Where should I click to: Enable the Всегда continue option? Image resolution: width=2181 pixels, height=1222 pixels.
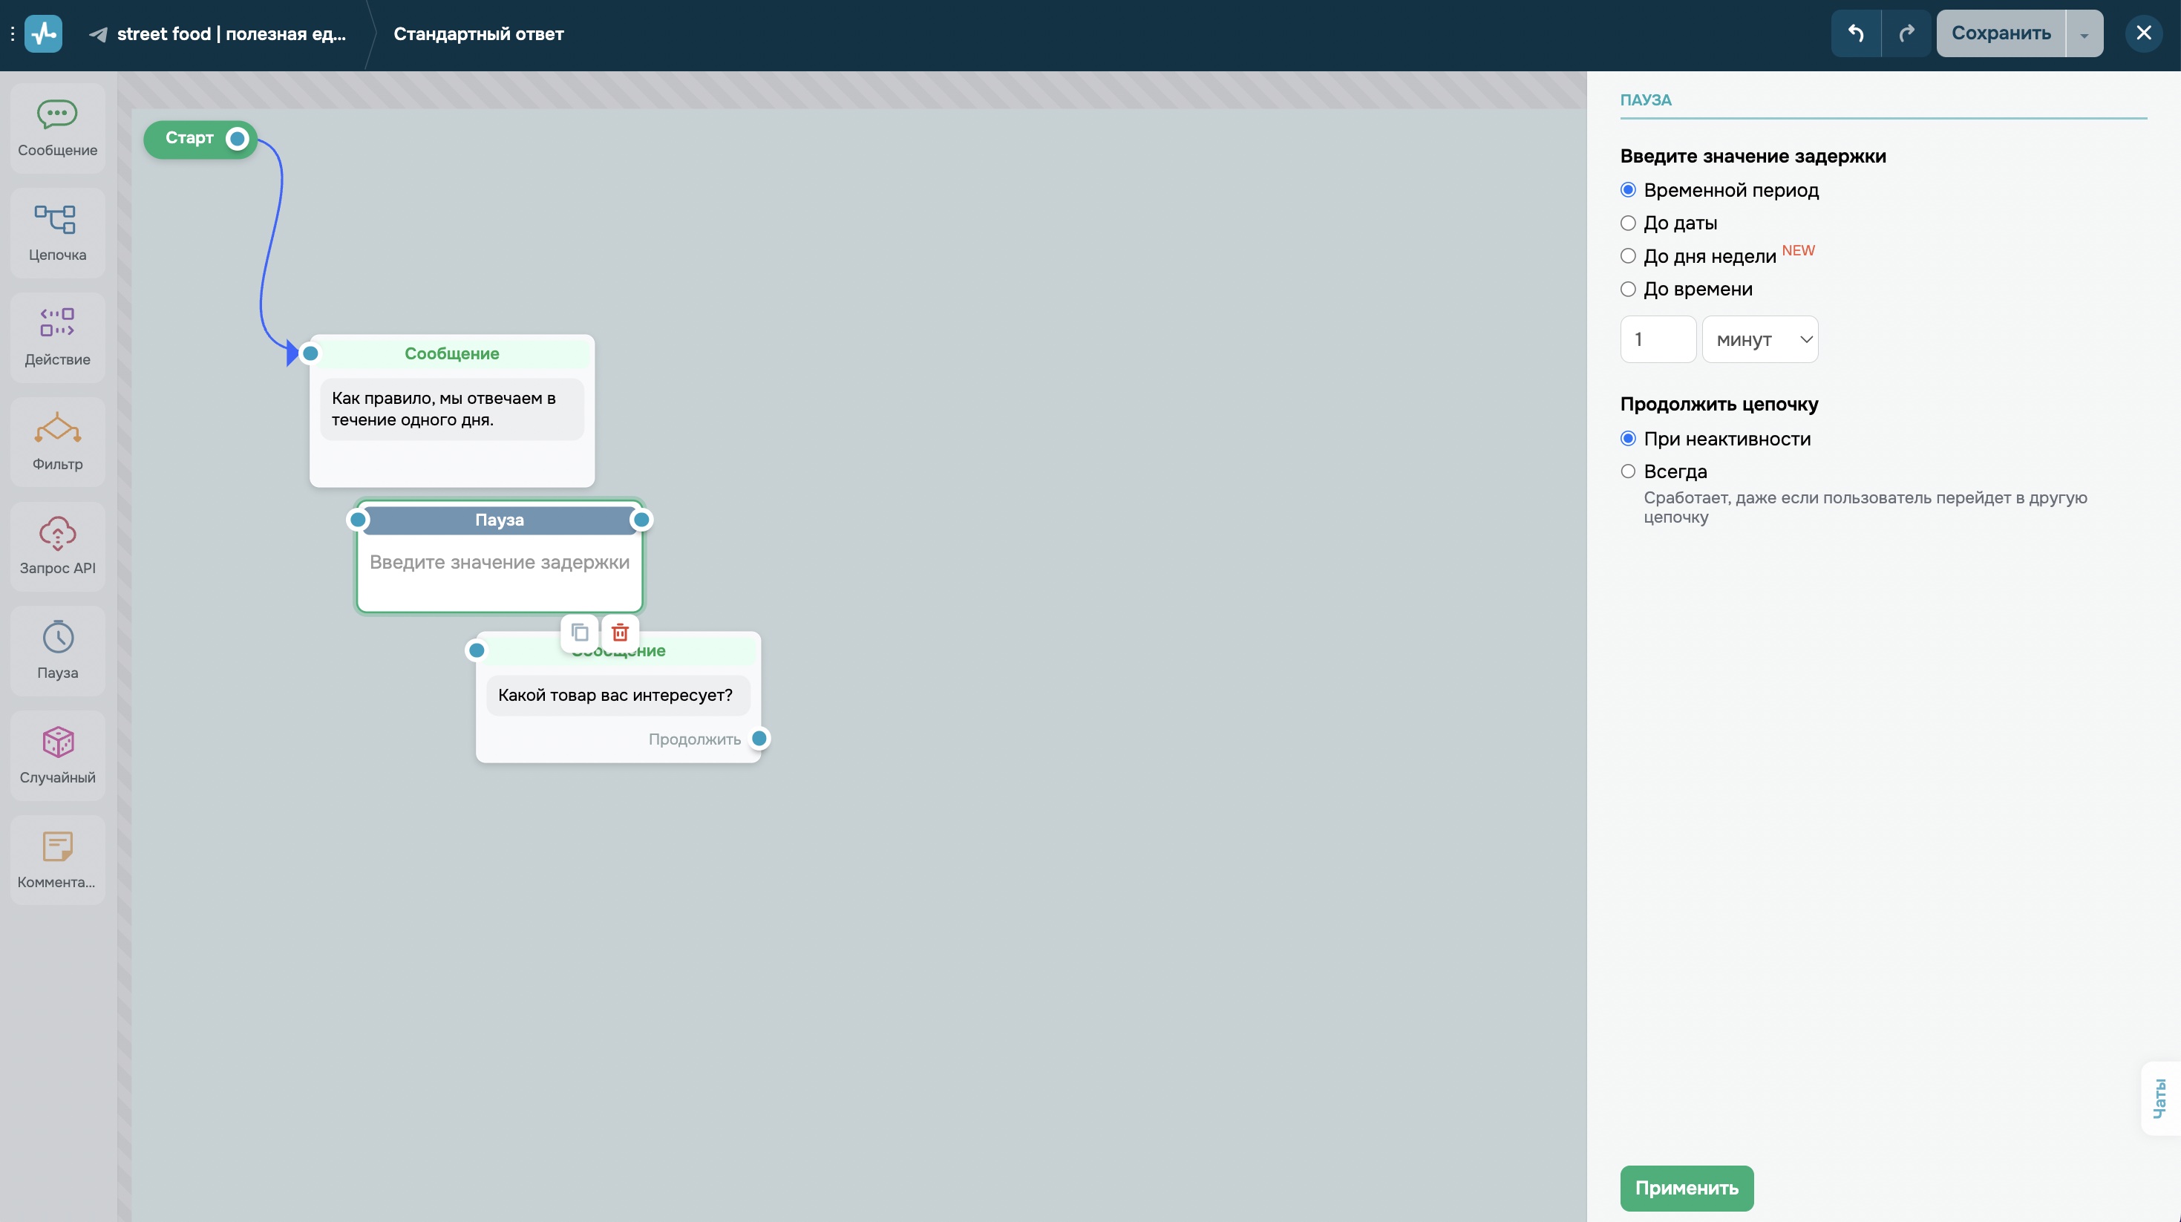[1627, 471]
